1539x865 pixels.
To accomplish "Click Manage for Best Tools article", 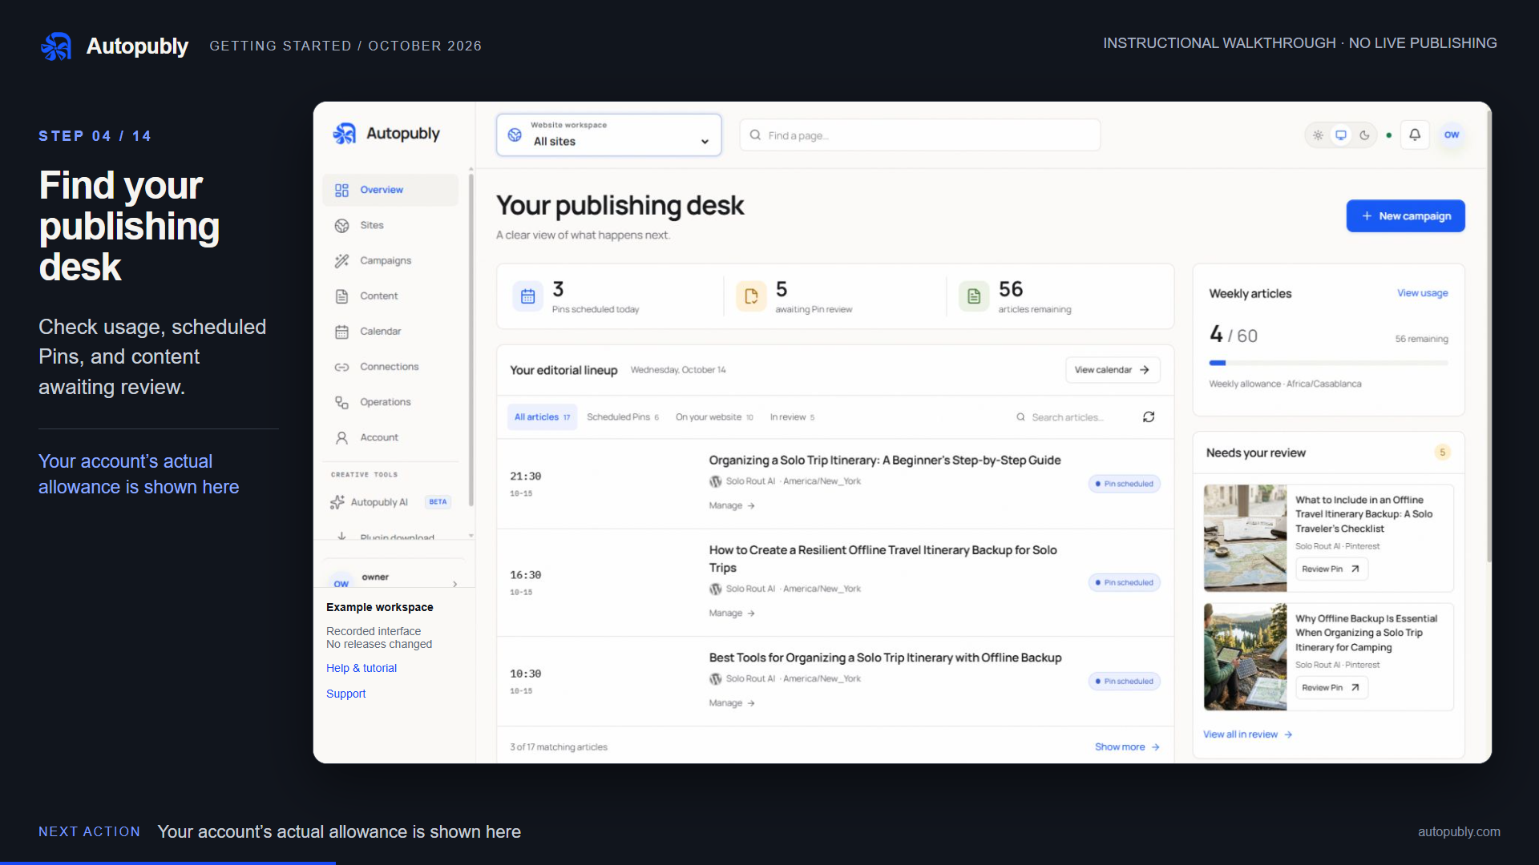I will [x=732, y=702].
